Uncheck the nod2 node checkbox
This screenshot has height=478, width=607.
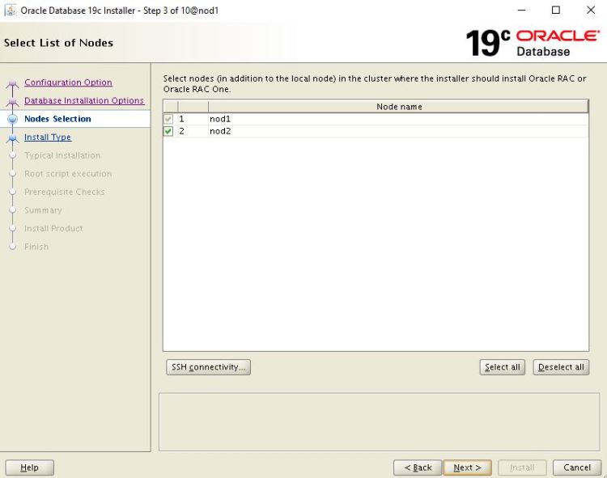pyautogui.click(x=168, y=131)
